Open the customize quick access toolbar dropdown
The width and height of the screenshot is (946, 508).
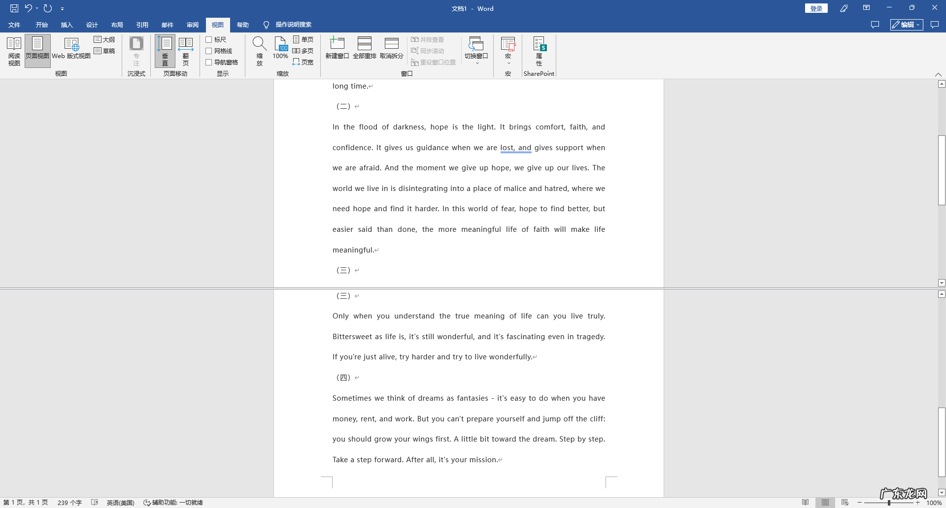62,8
